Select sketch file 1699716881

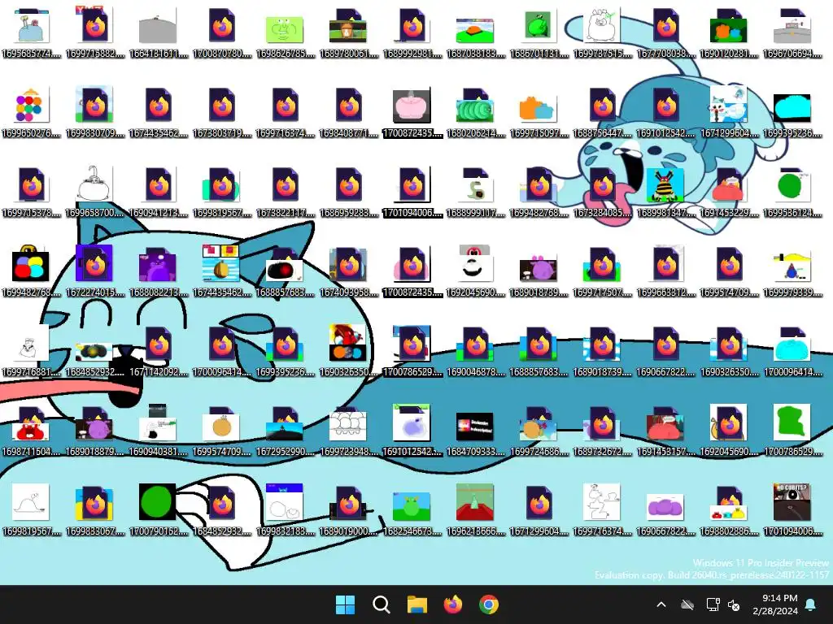[x=32, y=351]
